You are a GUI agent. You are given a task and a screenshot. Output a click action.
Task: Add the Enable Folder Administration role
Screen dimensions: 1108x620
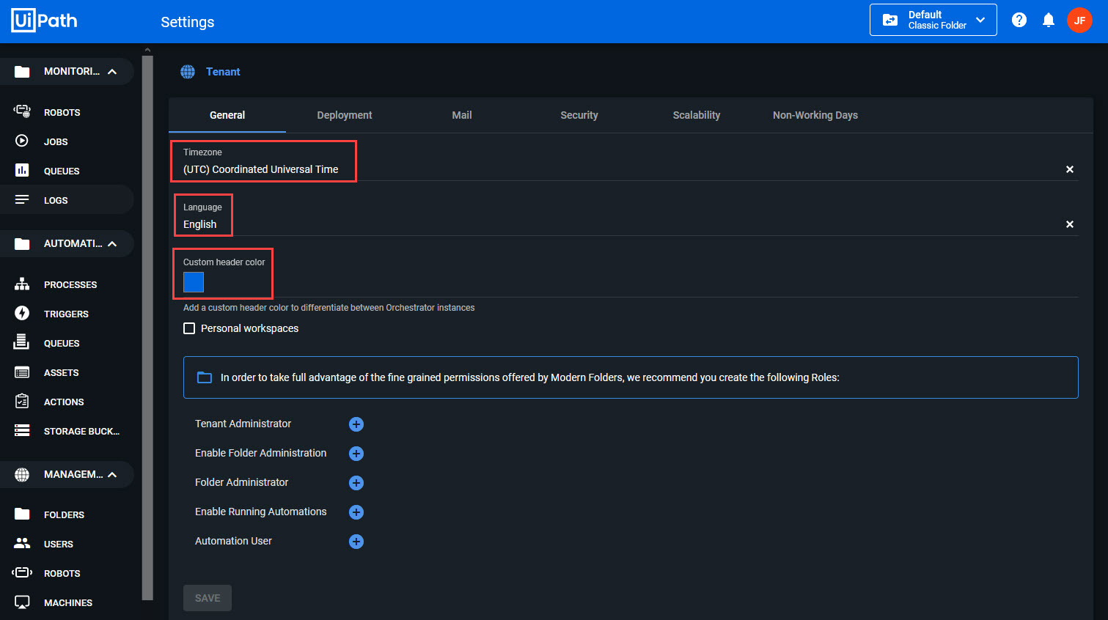tap(356, 454)
